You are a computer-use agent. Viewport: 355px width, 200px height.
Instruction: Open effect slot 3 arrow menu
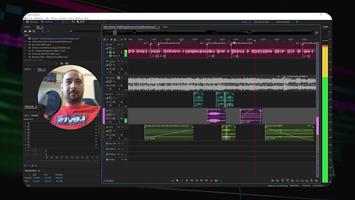[96, 130]
